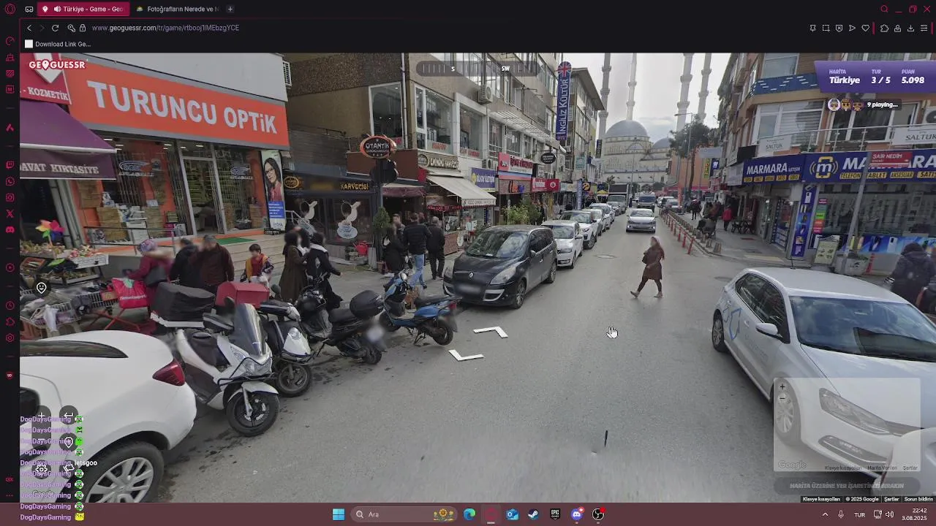Click the Opera GX taskbar icon
936x526 pixels.
click(x=491, y=514)
